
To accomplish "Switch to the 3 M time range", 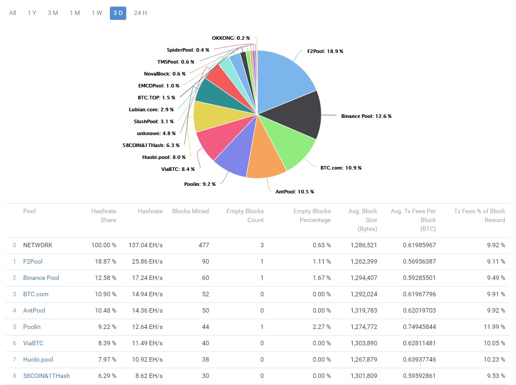I will point(53,13).
